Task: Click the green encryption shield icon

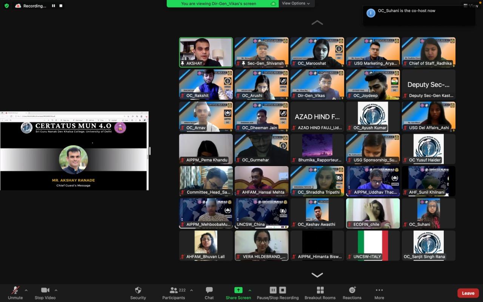Action: pyautogui.click(x=6, y=6)
